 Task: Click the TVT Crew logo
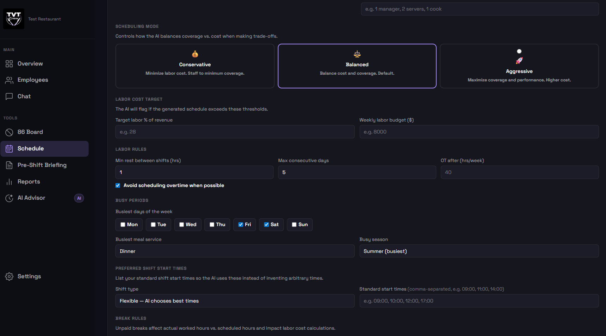click(13, 19)
